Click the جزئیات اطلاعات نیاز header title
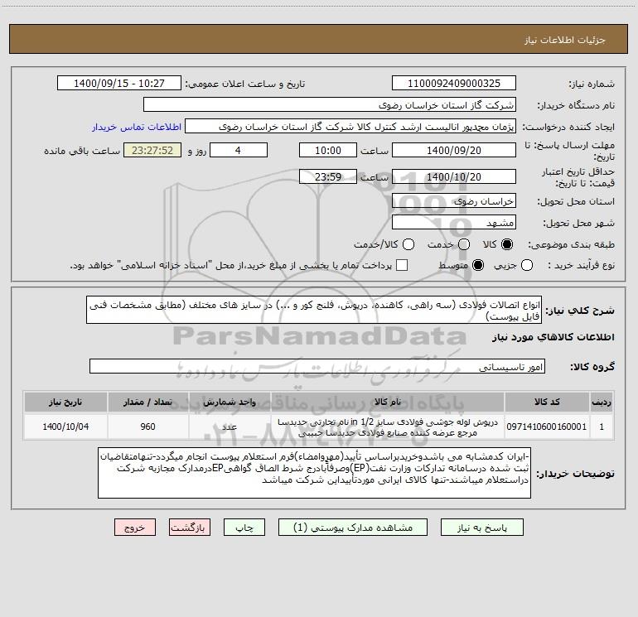638x617 pixels. click(x=565, y=40)
